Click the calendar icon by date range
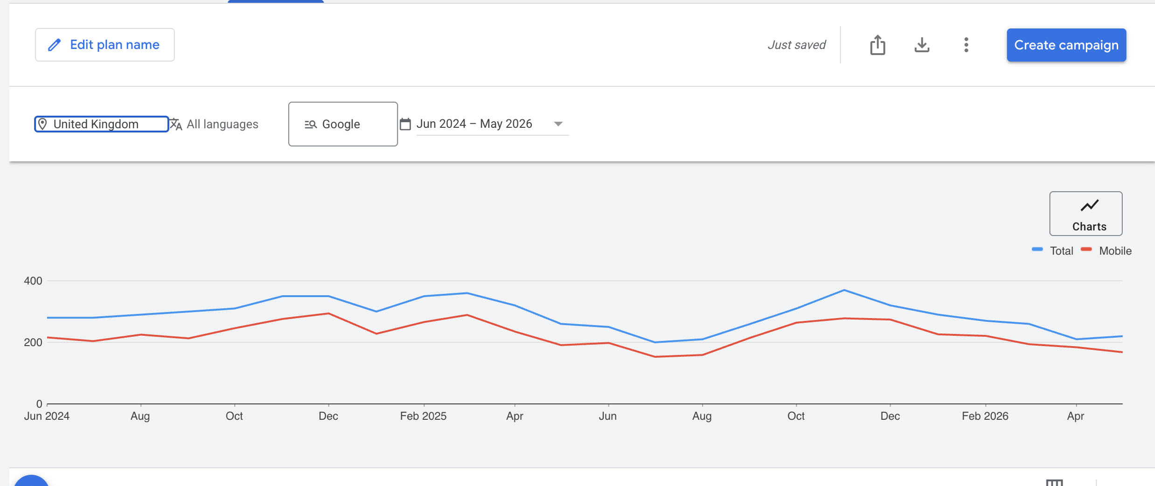Screen dimensions: 1155x486 pos(405,124)
